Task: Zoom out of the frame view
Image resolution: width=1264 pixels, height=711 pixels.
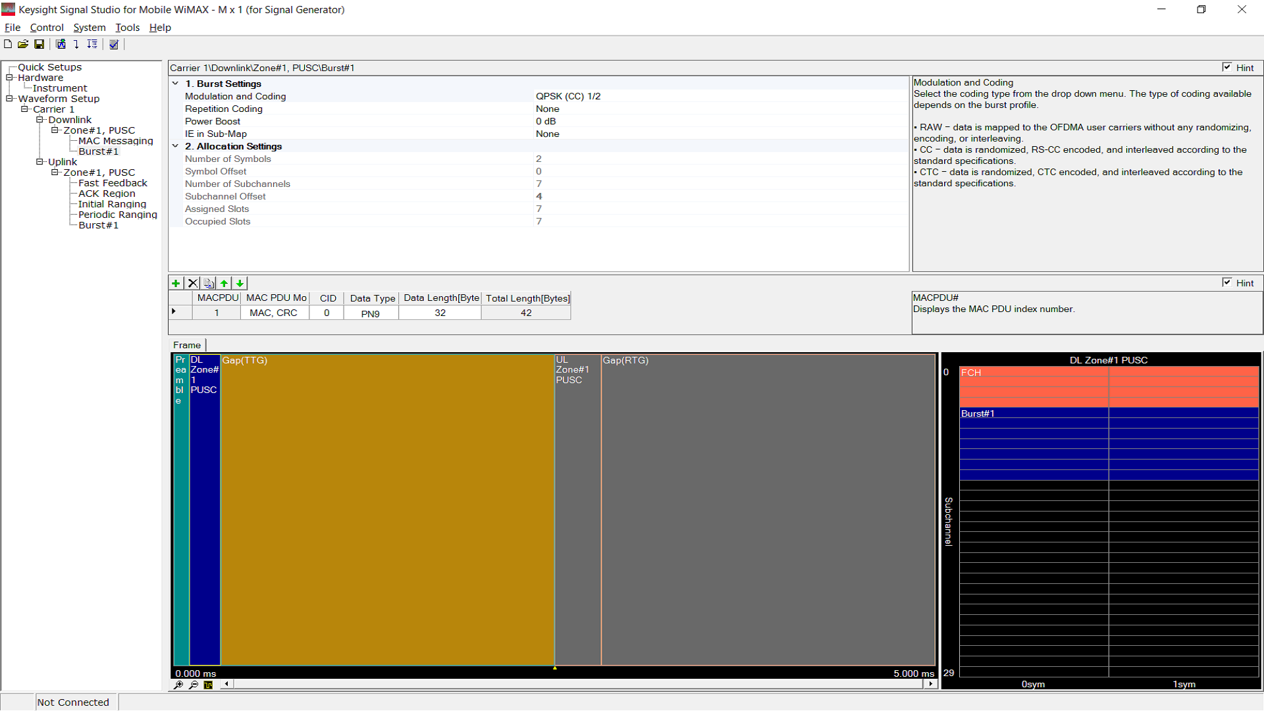Action: coord(193,685)
